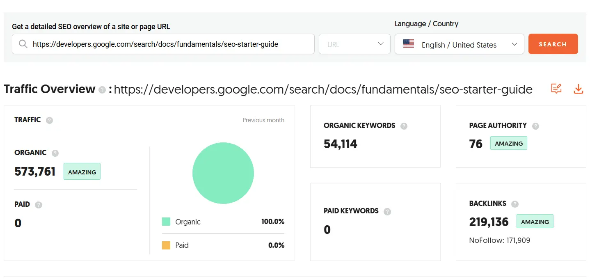The image size is (590, 279).
Task: Click the 0.0% paid percentage
Action: [x=276, y=245]
